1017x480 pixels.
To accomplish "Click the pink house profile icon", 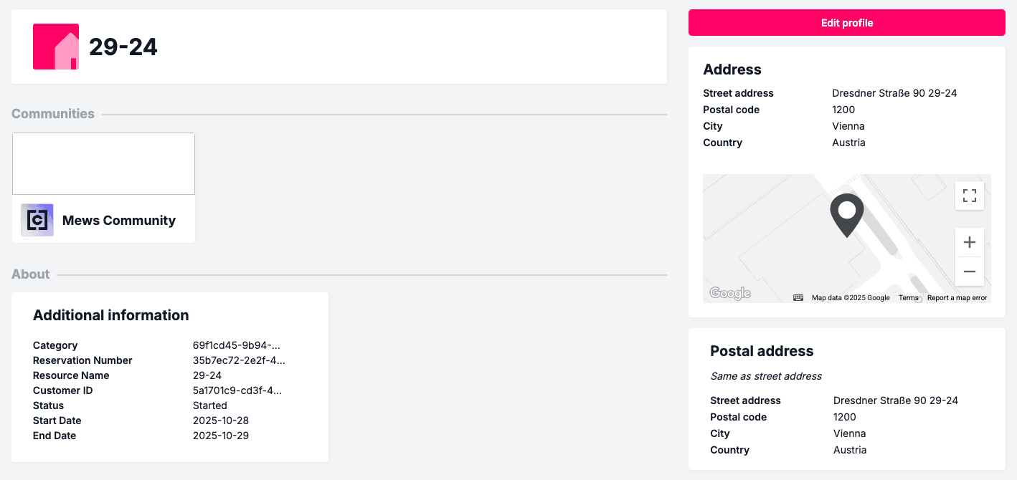I will [x=56, y=47].
